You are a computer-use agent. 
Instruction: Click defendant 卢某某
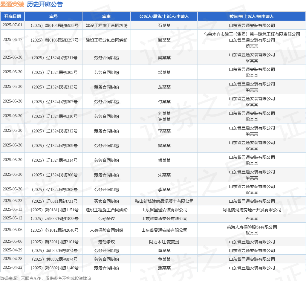(x=252, y=219)
